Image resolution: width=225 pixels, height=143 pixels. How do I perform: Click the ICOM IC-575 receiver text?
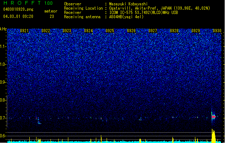(x=143, y=13)
